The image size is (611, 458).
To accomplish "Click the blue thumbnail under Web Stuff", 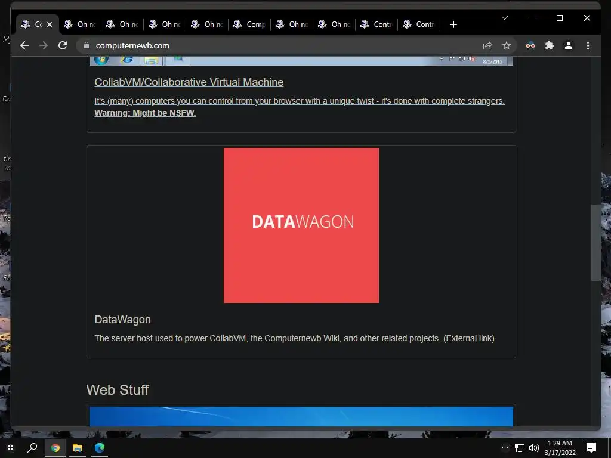I will 301,416.
